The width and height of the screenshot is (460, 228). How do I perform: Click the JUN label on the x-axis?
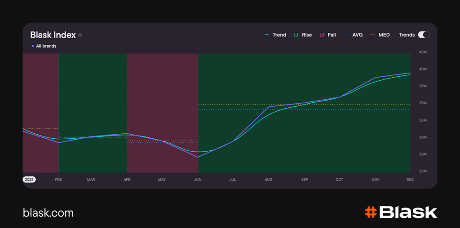coord(198,180)
